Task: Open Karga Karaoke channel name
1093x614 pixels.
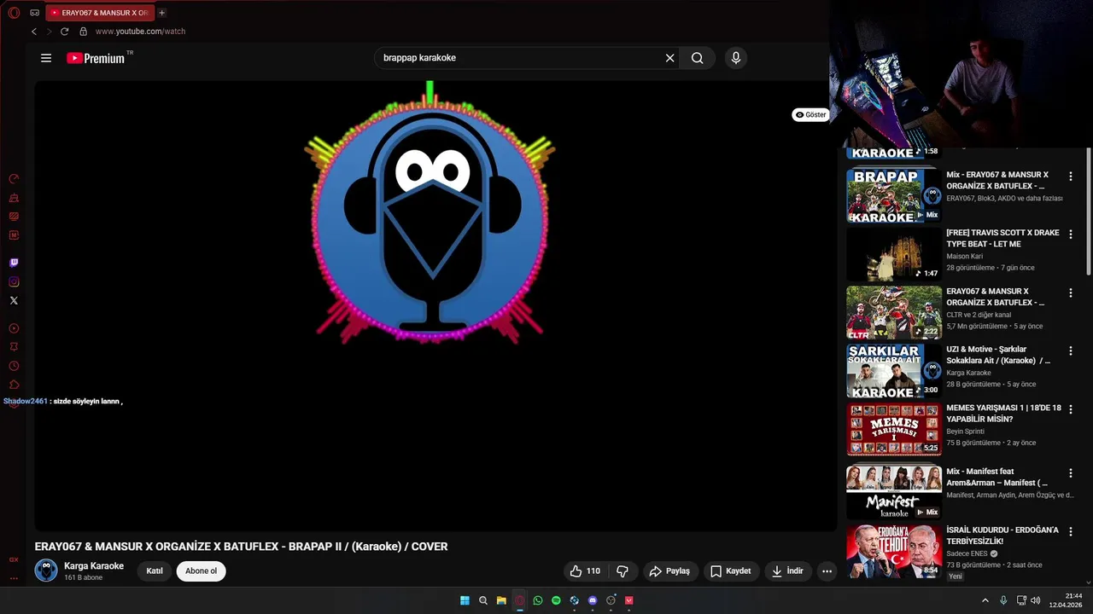Action: pos(94,566)
